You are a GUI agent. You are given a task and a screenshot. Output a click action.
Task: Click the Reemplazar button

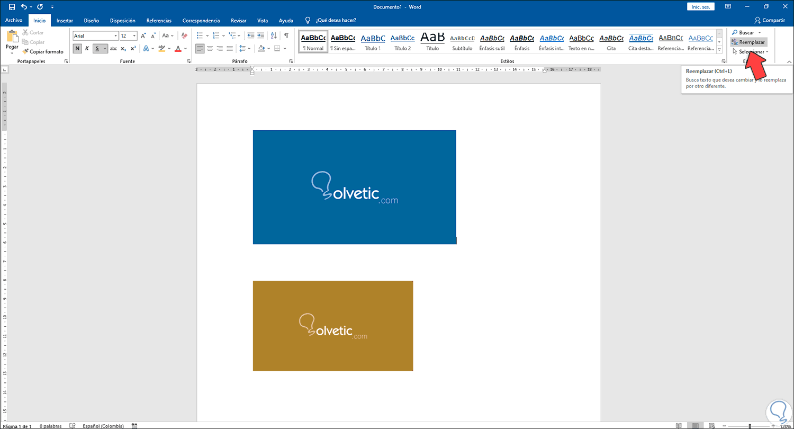point(748,42)
